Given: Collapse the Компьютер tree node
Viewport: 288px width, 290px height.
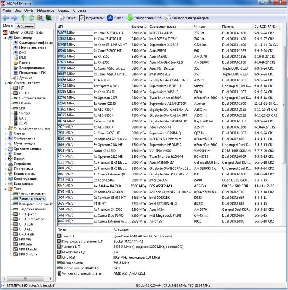Looking at the screenshot, I should coord(5,38).
